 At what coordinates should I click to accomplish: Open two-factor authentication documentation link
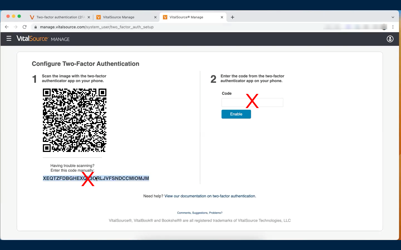point(210,196)
